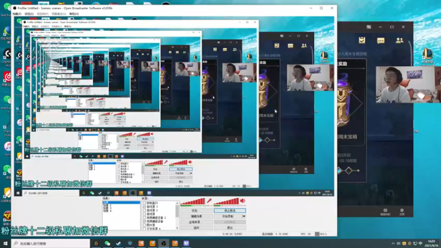Image resolution: width=441 pixels, height=248 pixels.
Task: Click the OBS logo in the main title bar
Action: tap(15, 8)
